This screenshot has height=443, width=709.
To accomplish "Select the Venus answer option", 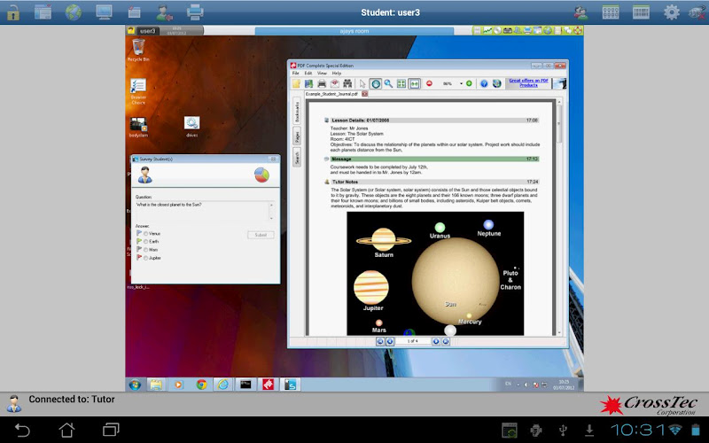I will (145, 233).
